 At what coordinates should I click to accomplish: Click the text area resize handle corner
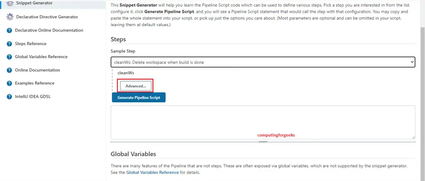click(x=413, y=138)
